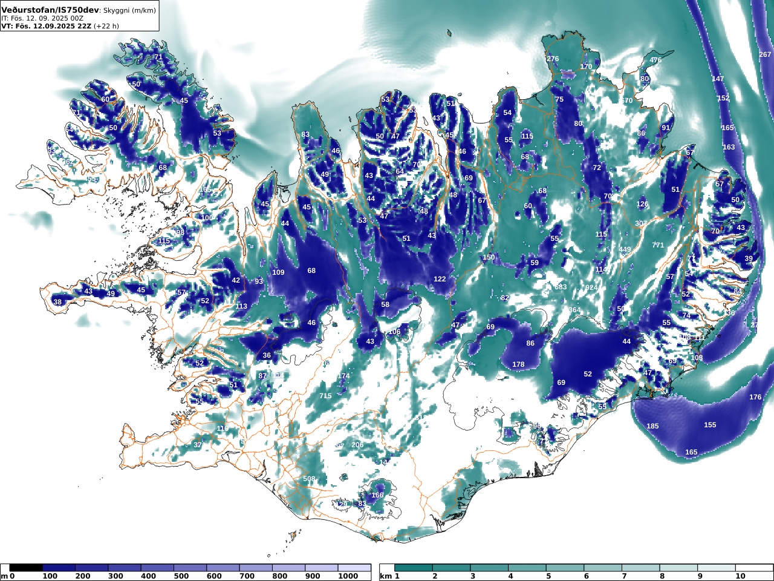Click the map value 150
This screenshot has height=581, width=774.
coord(489,257)
